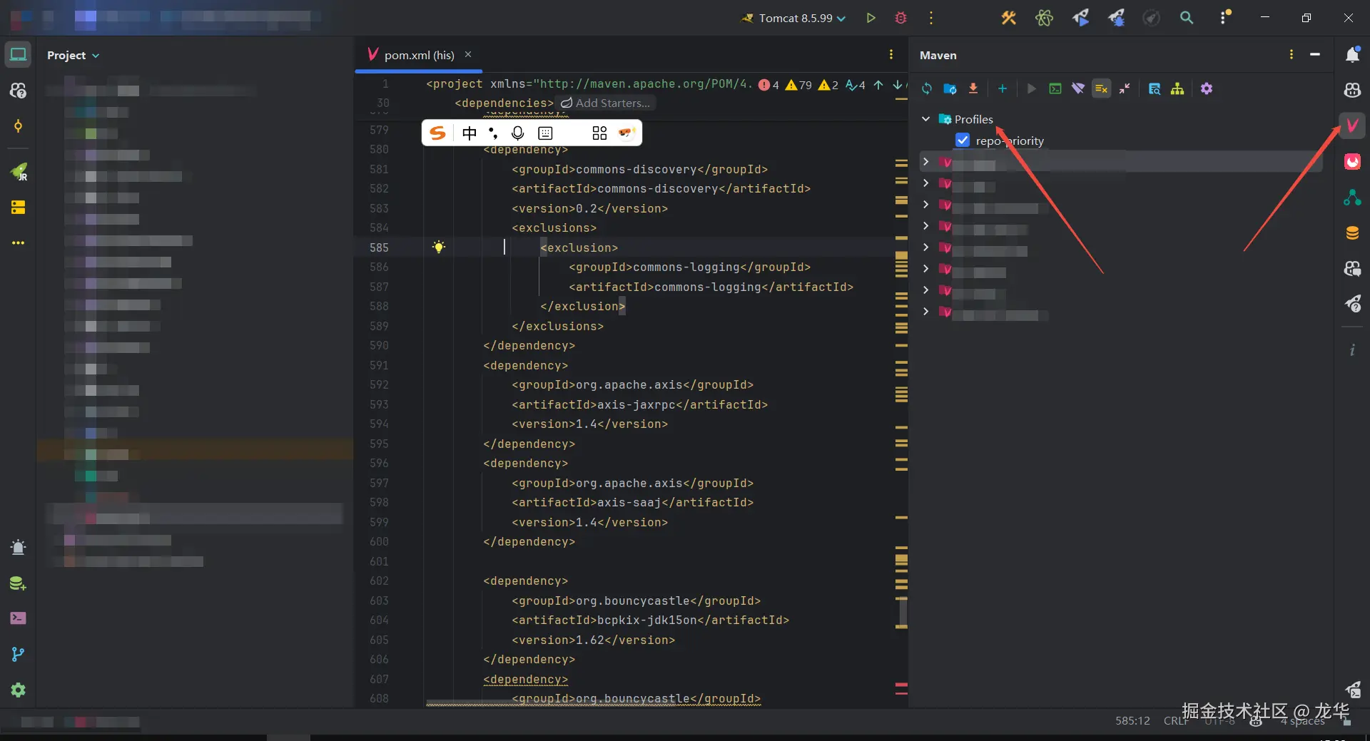Open the Project view dropdown
The image size is (1370, 741).
pos(73,55)
